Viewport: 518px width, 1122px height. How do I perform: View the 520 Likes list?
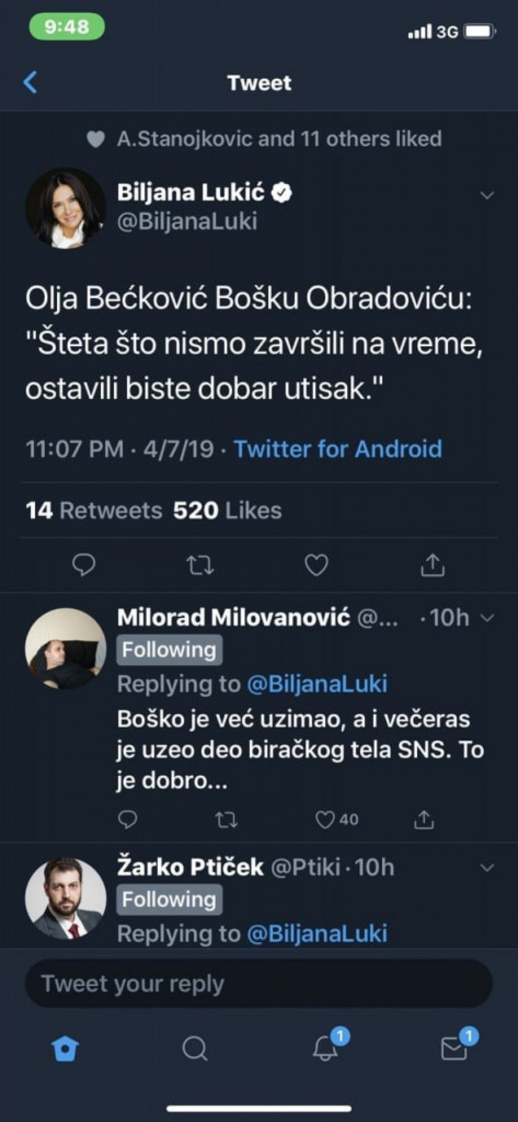point(227,510)
